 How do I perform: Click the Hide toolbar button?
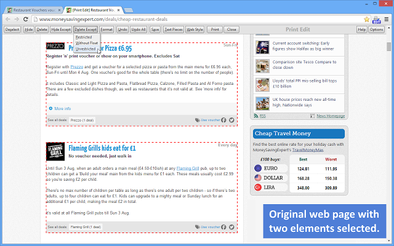coord(29,30)
